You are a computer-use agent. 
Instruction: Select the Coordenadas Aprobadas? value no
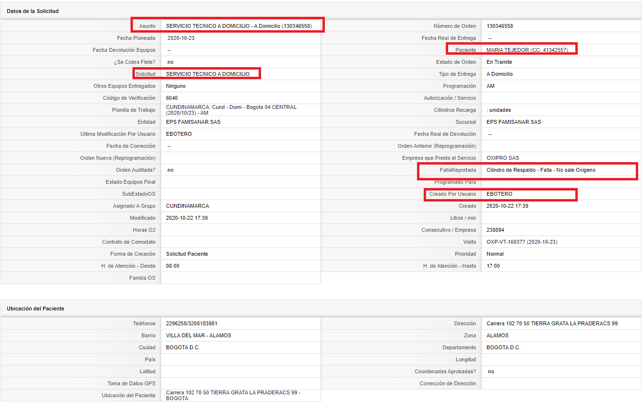491,371
